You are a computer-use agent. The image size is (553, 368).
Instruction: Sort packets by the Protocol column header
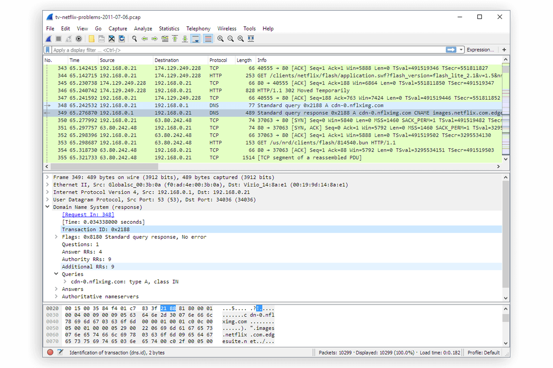coord(221,60)
